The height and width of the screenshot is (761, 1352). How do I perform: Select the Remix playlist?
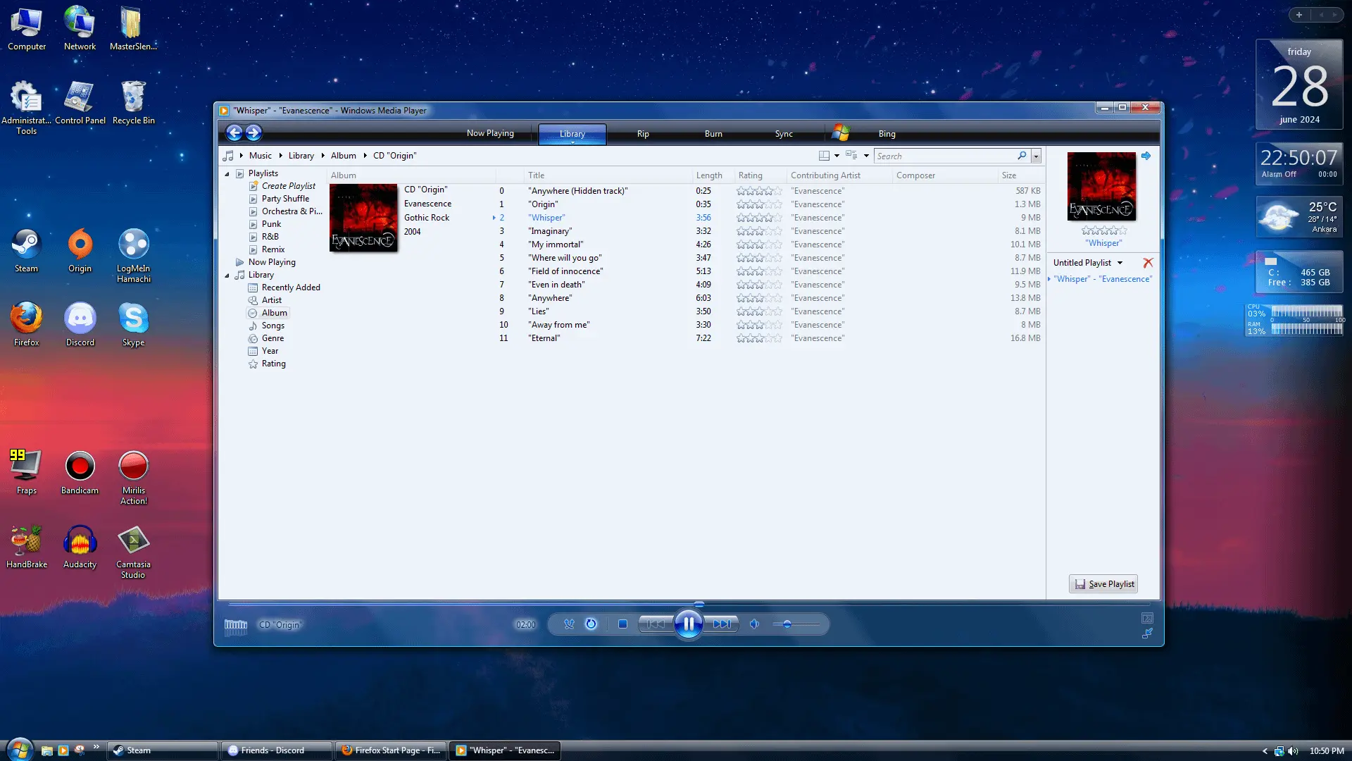[273, 249]
